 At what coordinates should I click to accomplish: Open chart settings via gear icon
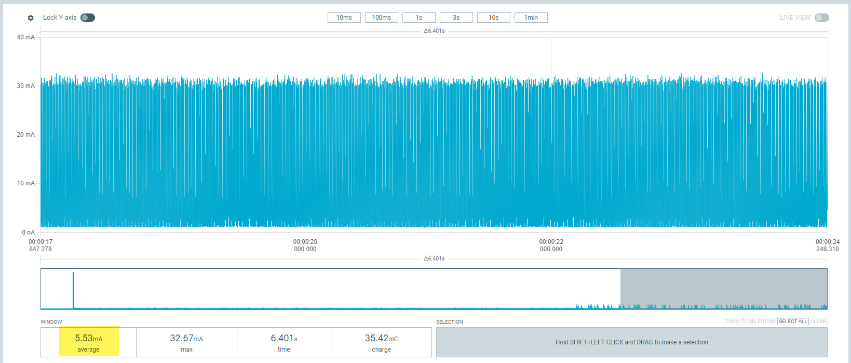(31, 18)
